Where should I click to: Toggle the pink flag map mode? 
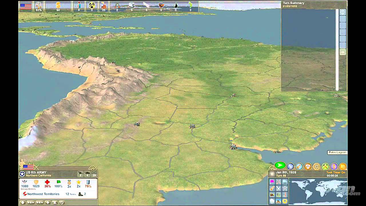(272, 182)
